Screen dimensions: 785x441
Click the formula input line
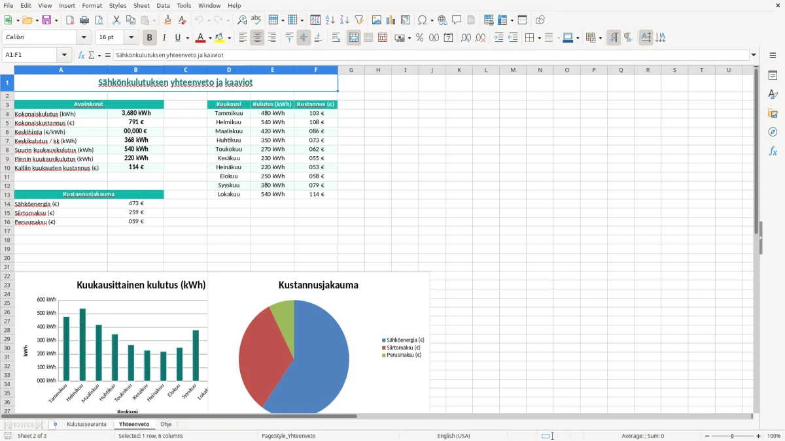(430, 56)
